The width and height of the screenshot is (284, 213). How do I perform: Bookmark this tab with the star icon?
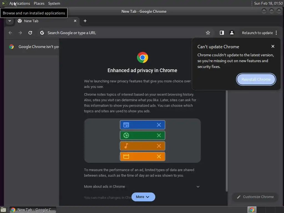click(208, 33)
